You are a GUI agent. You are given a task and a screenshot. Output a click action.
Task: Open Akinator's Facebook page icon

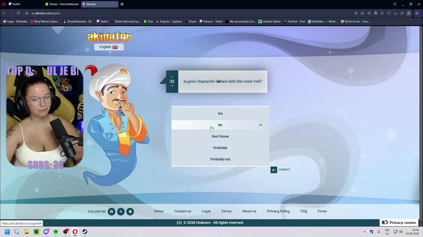pos(111,212)
